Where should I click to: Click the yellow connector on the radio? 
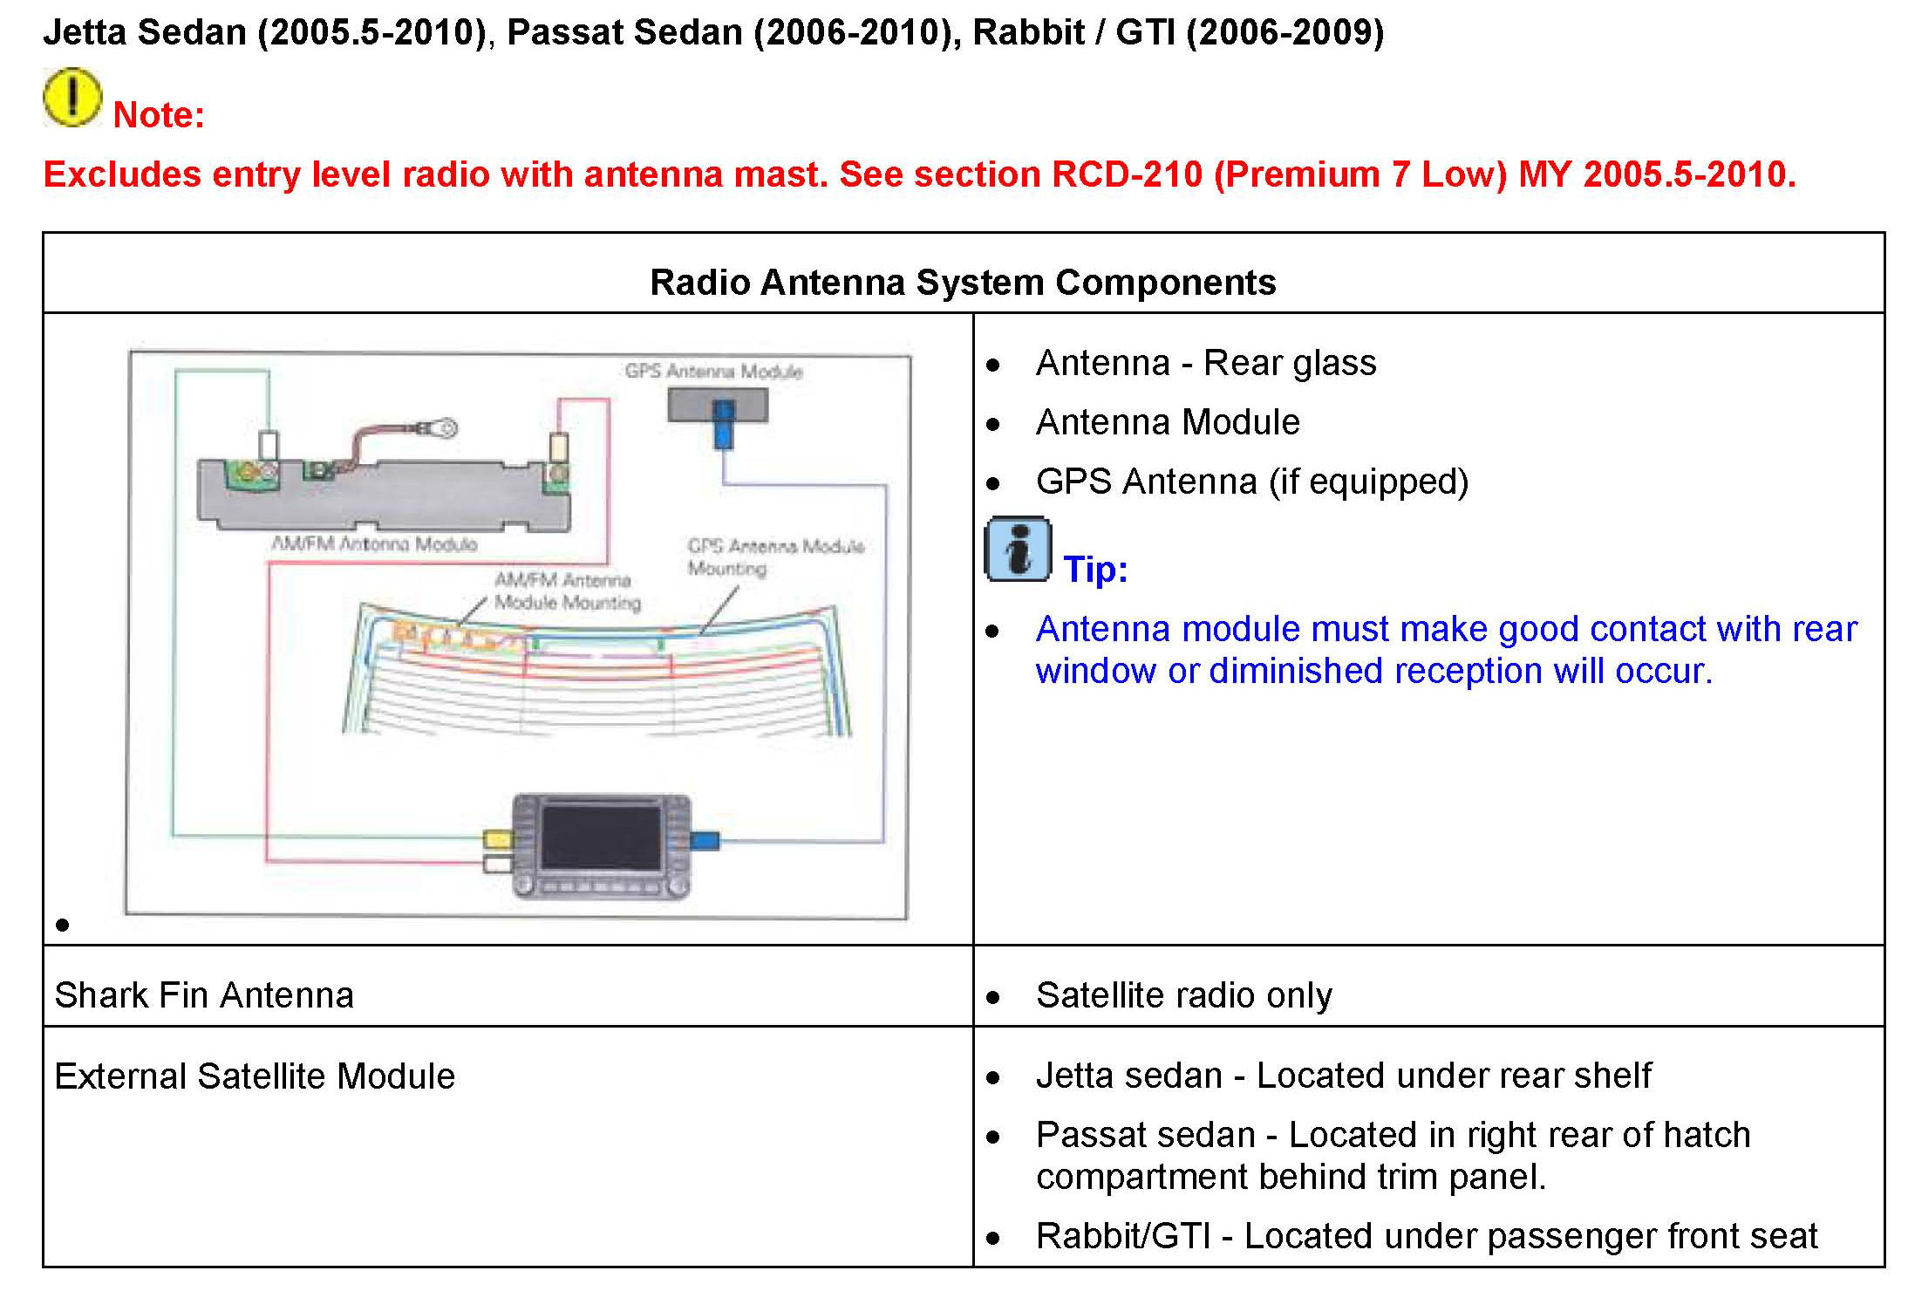498,840
